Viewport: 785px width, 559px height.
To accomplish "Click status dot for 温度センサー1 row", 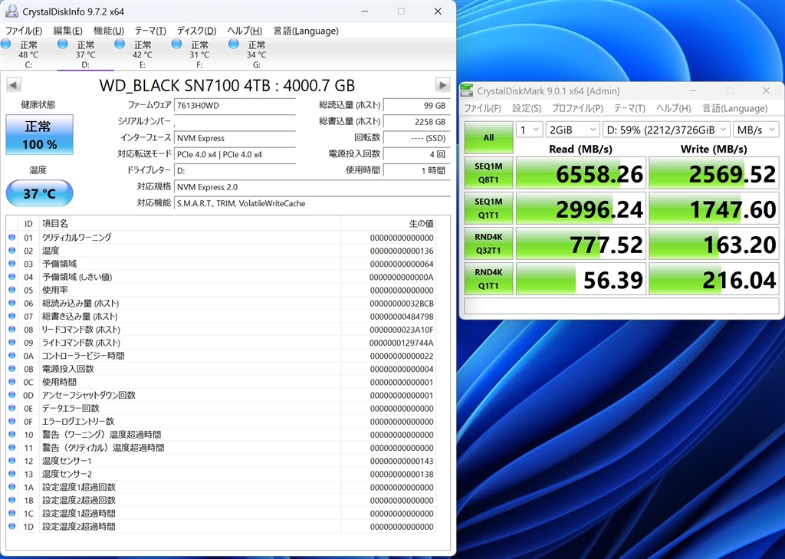I will click(12, 460).
